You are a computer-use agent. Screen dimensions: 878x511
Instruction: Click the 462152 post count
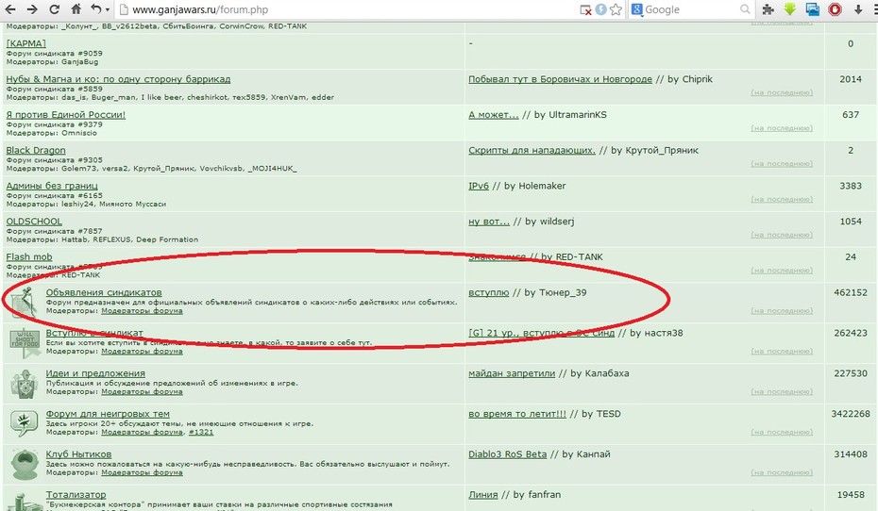point(851,292)
